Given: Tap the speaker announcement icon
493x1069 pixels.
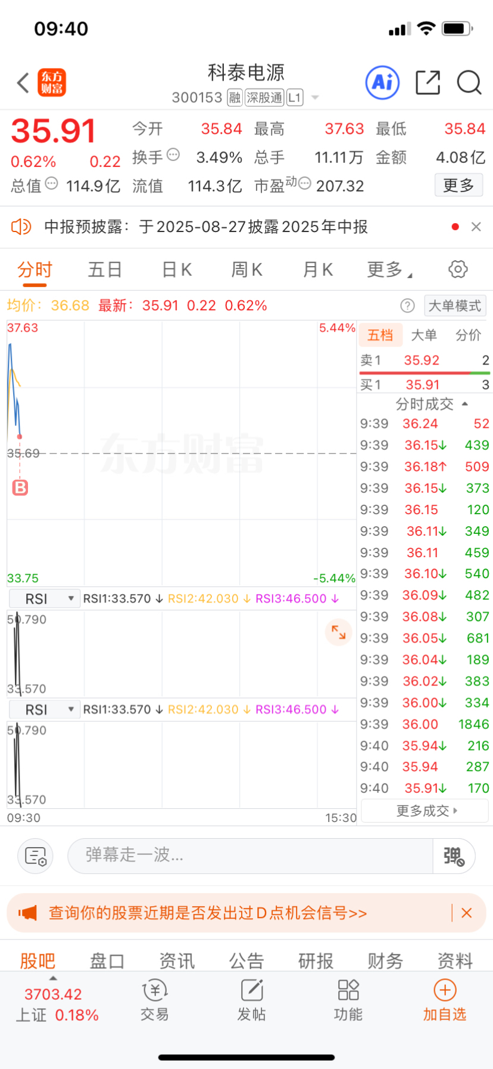Looking at the screenshot, I should 21,227.
